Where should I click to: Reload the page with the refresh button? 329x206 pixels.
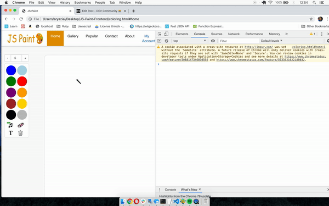21,19
